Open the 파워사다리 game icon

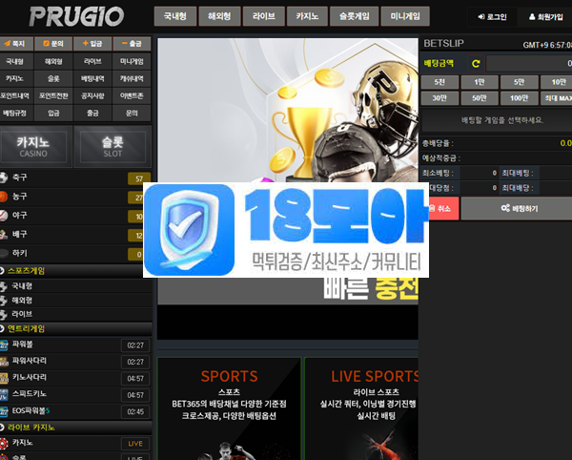pos(4,362)
